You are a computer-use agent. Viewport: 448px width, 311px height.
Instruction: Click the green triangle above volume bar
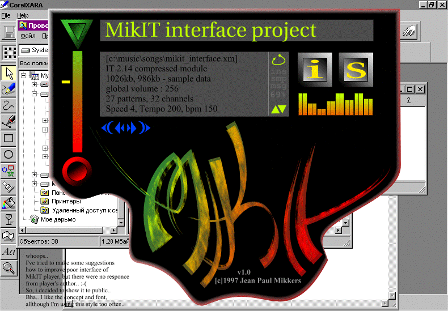click(x=77, y=33)
